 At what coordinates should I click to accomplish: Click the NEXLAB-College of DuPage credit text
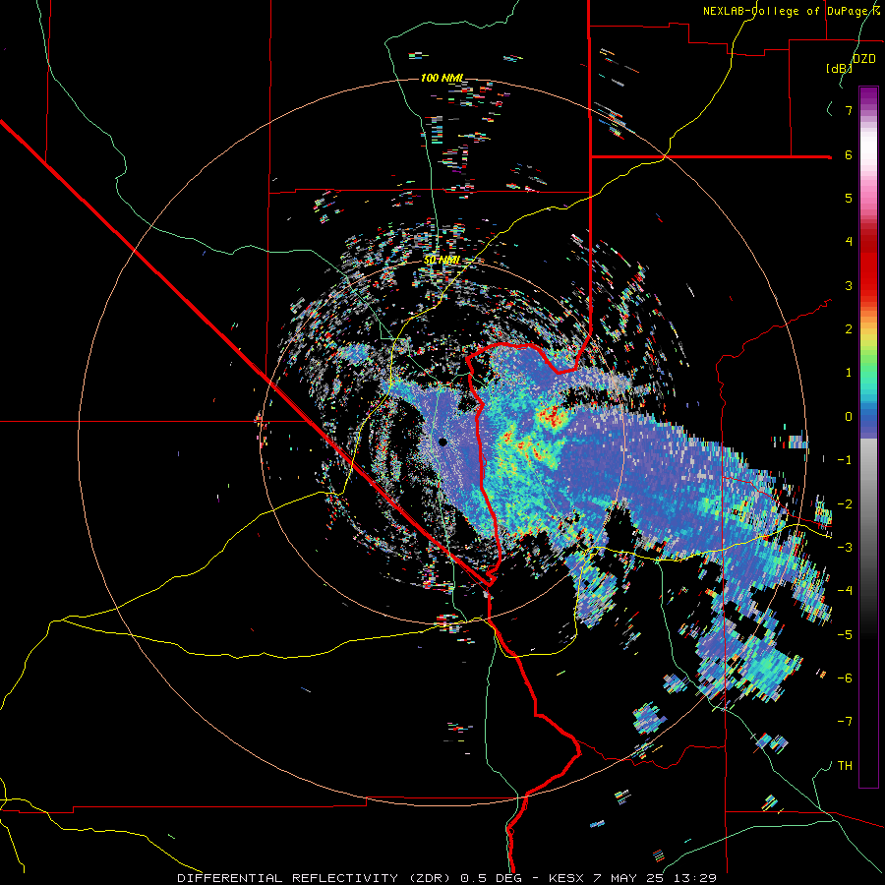(x=791, y=11)
